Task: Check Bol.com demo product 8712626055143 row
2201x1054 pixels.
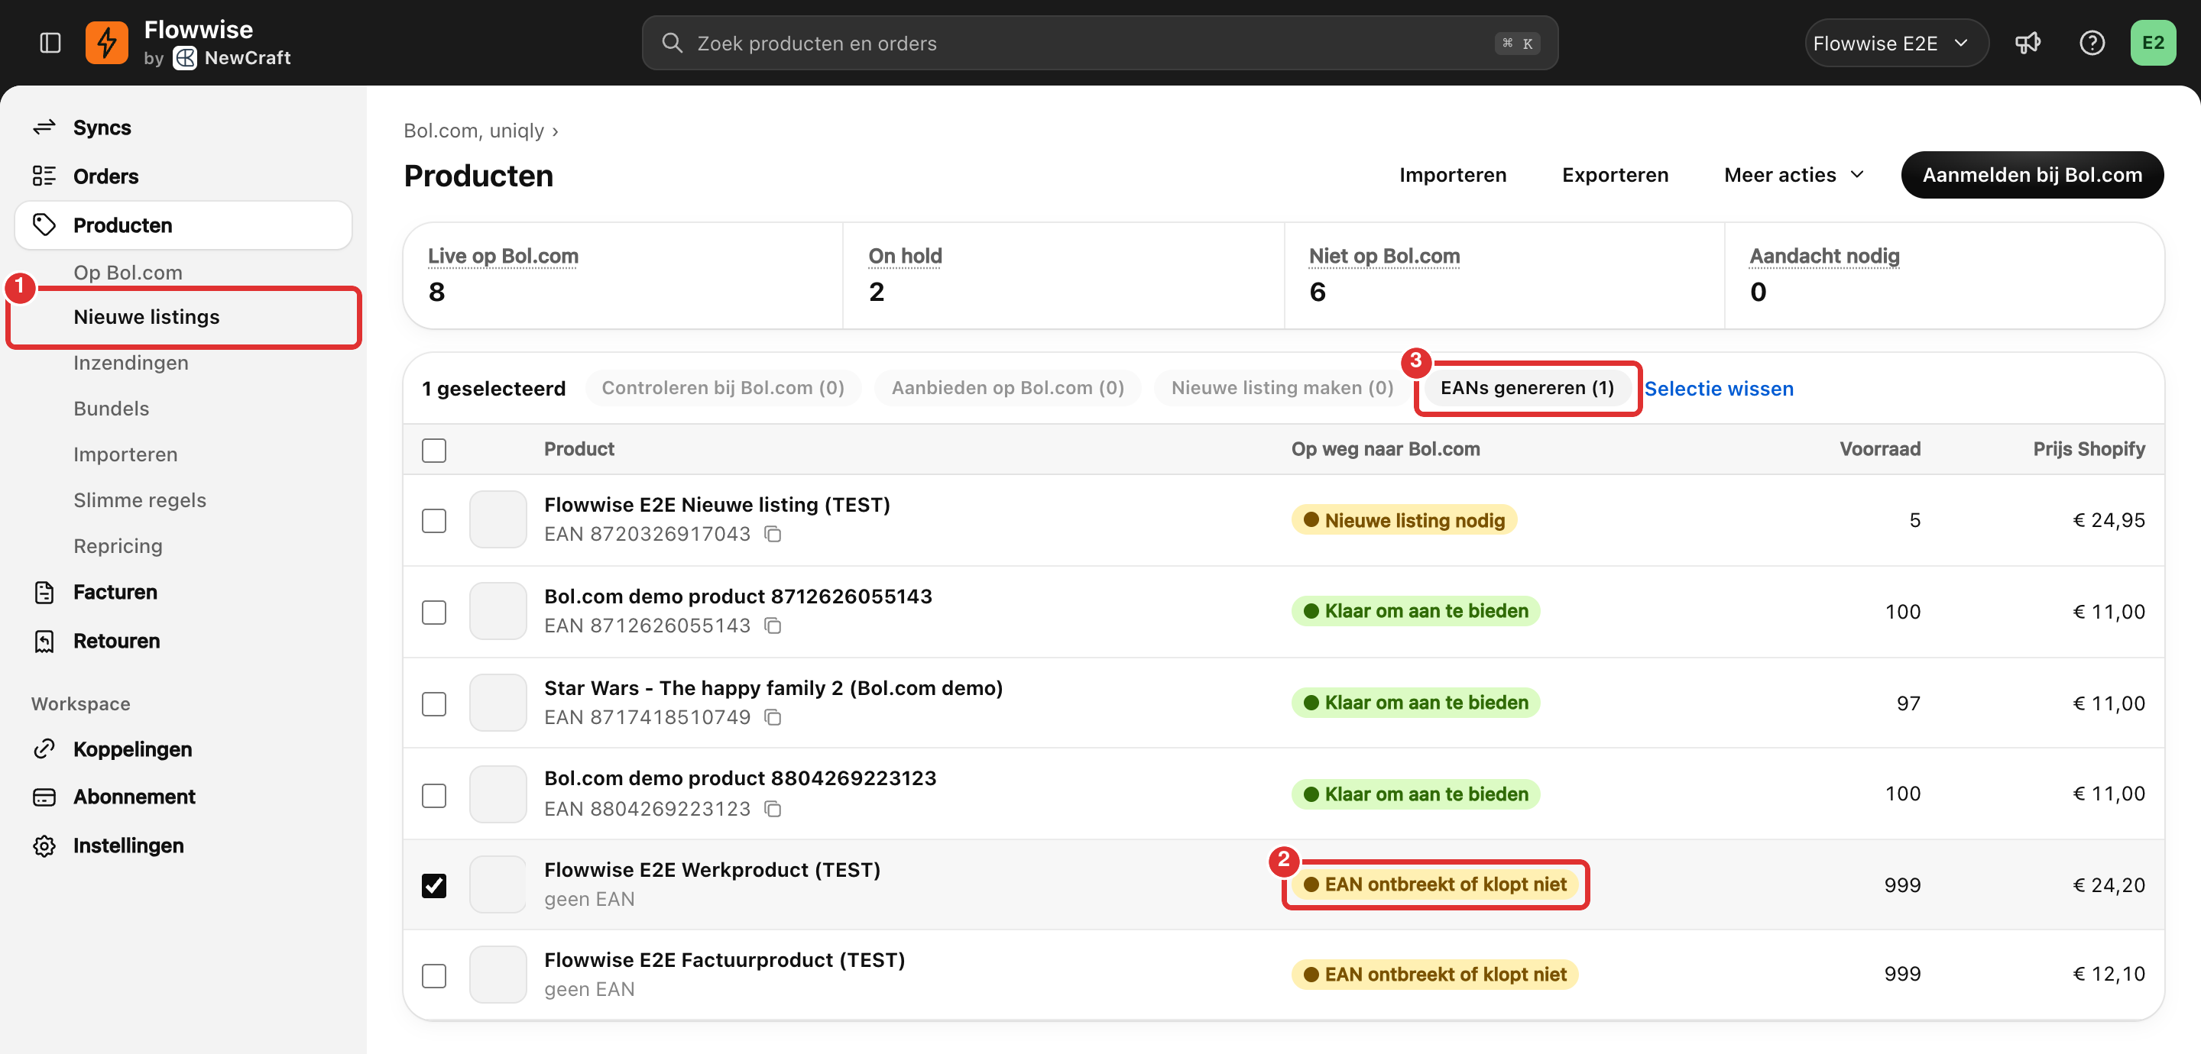Action: (x=434, y=612)
